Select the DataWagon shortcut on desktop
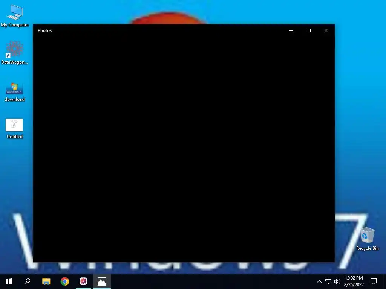 pyautogui.click(x=15, y=53)
